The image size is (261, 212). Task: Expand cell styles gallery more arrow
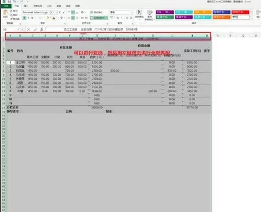click(251, 19)
